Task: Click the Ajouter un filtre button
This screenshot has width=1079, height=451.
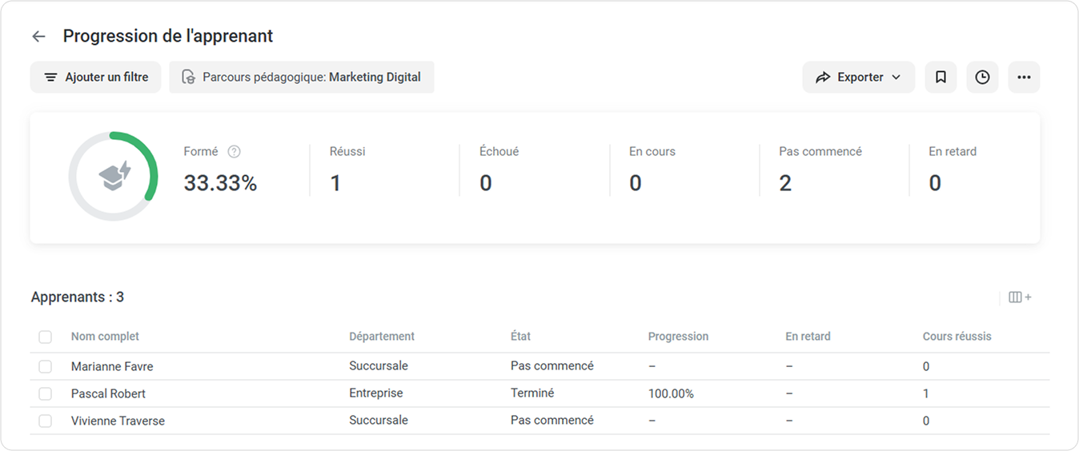Action: point(96,78)
